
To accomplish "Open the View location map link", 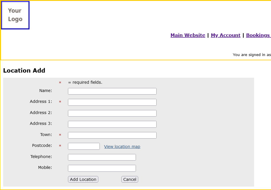I will [122, 147].
